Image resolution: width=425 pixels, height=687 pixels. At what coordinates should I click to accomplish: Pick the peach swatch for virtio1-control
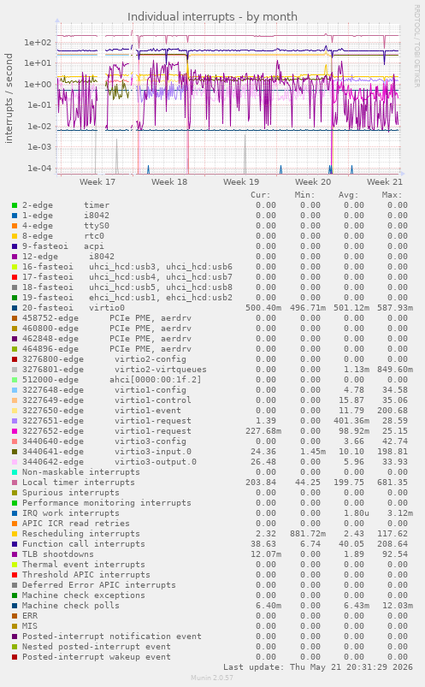point(15,400)
